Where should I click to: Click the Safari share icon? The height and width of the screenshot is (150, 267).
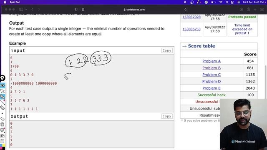(248, 10)
